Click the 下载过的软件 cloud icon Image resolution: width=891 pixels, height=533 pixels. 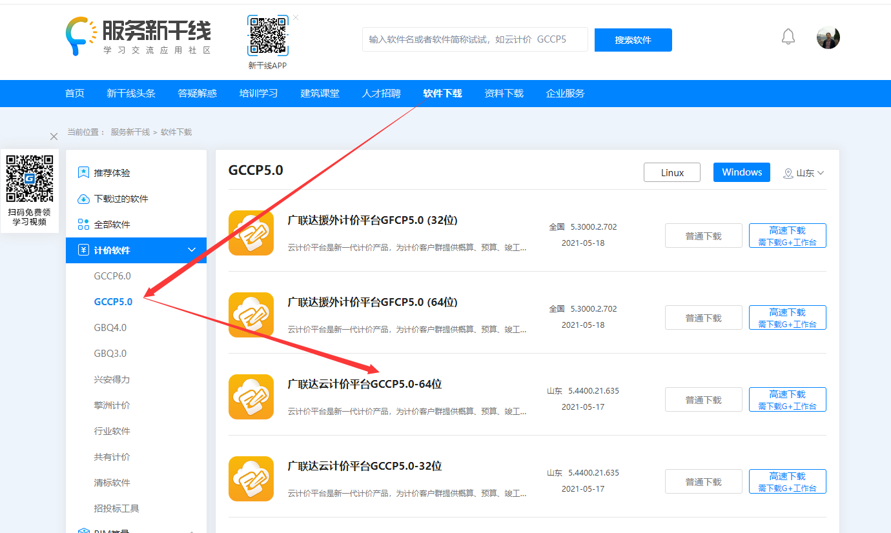[83, 199]
